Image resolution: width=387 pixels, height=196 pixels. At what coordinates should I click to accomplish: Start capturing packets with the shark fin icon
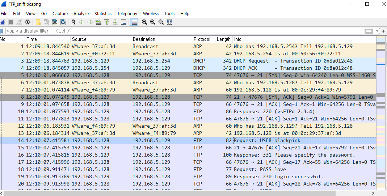pos(3,22)
